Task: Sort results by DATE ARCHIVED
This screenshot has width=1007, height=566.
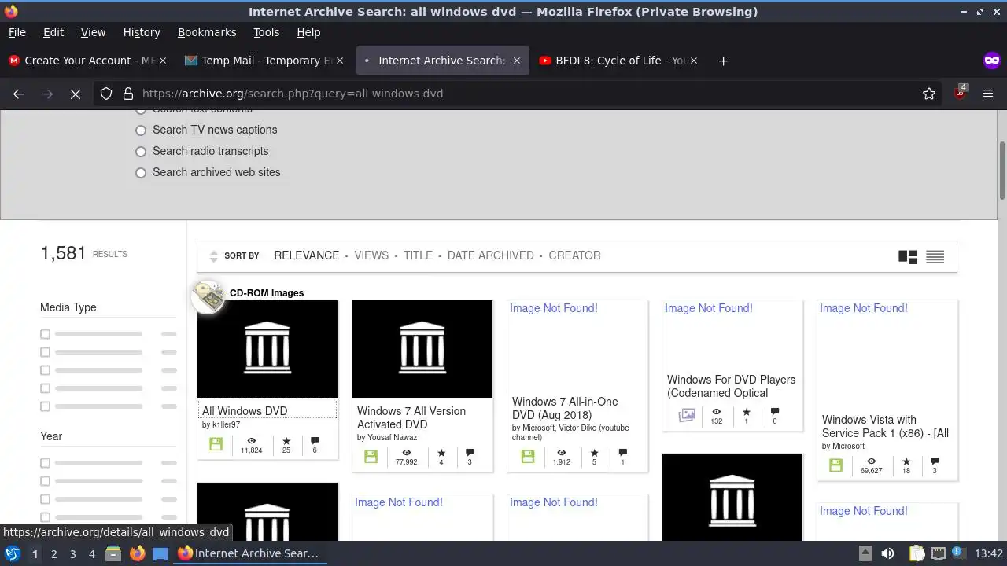Action: [x=490, y=255]
